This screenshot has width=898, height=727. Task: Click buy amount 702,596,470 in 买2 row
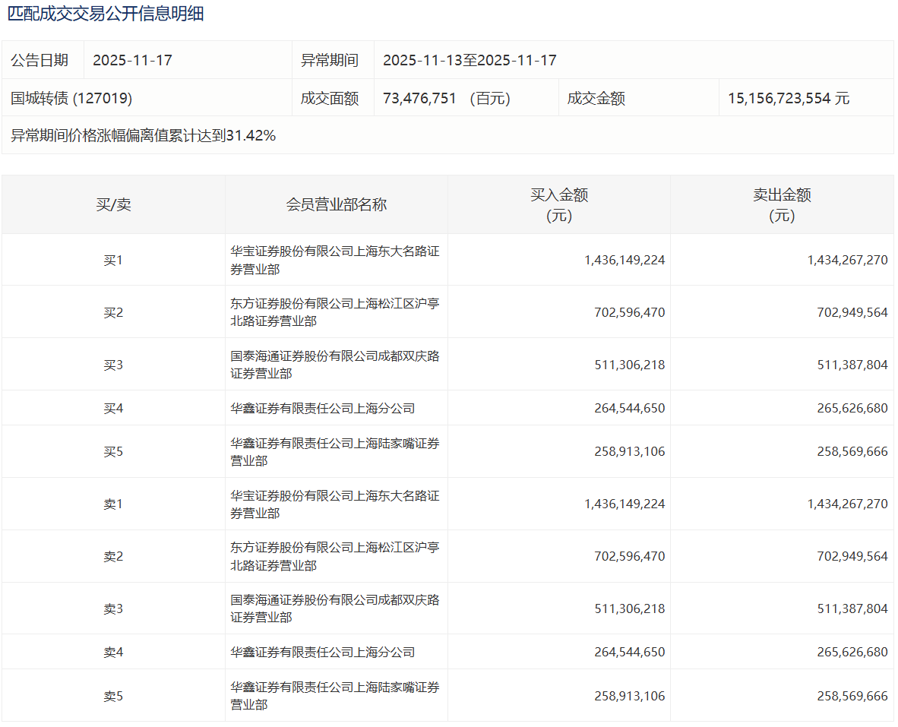point(629,312)
